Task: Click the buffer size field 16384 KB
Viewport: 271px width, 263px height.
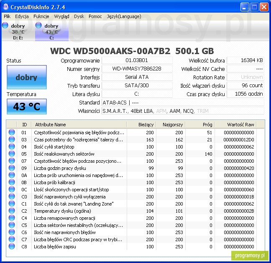Action: pyautogui.click(x=245, y=60)
